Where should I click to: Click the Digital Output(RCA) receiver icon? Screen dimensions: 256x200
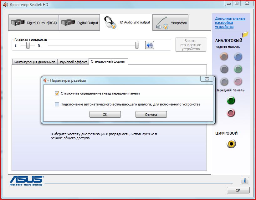click(x=18, y=23)
